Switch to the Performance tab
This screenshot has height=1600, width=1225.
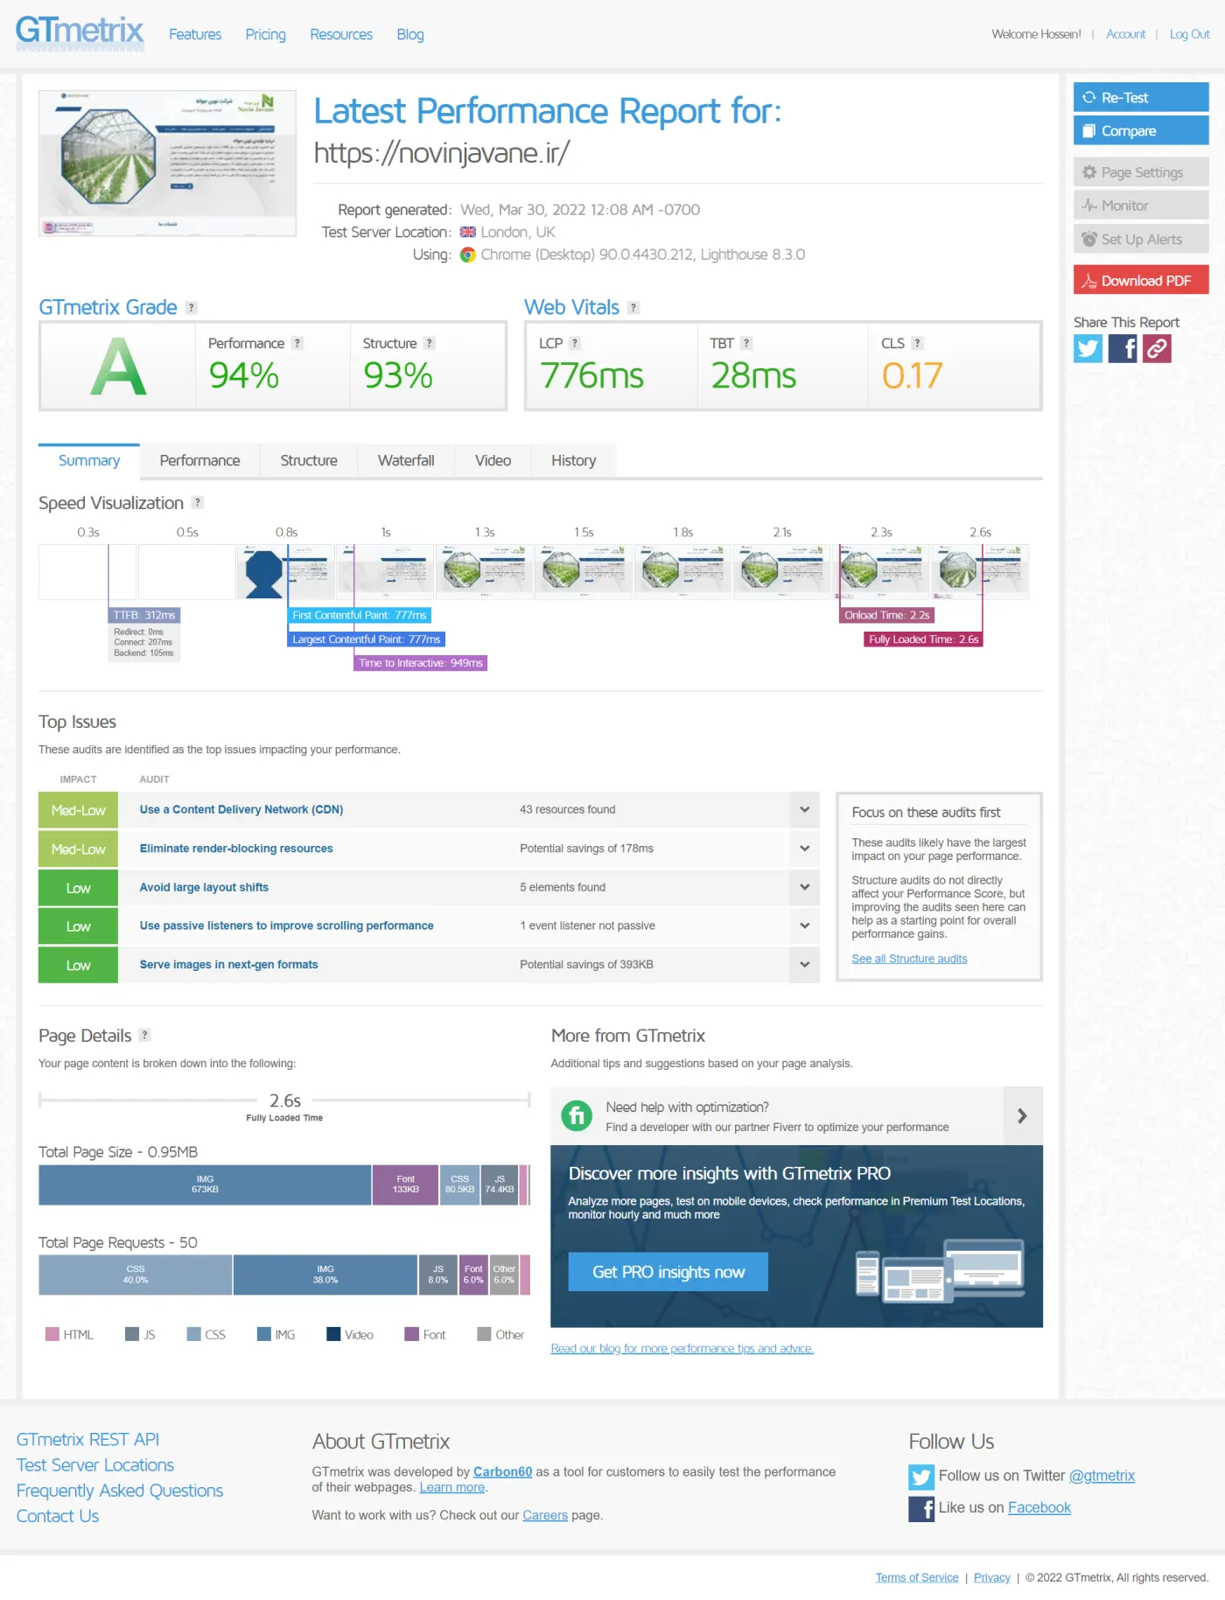(199, 461)
